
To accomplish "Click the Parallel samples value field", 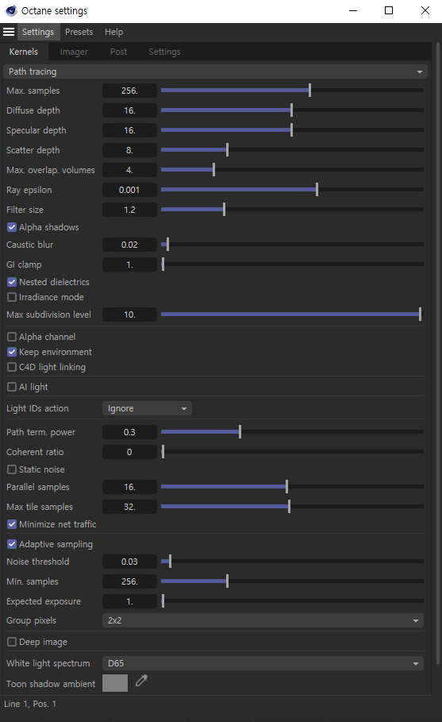I will tap(129, 487).
